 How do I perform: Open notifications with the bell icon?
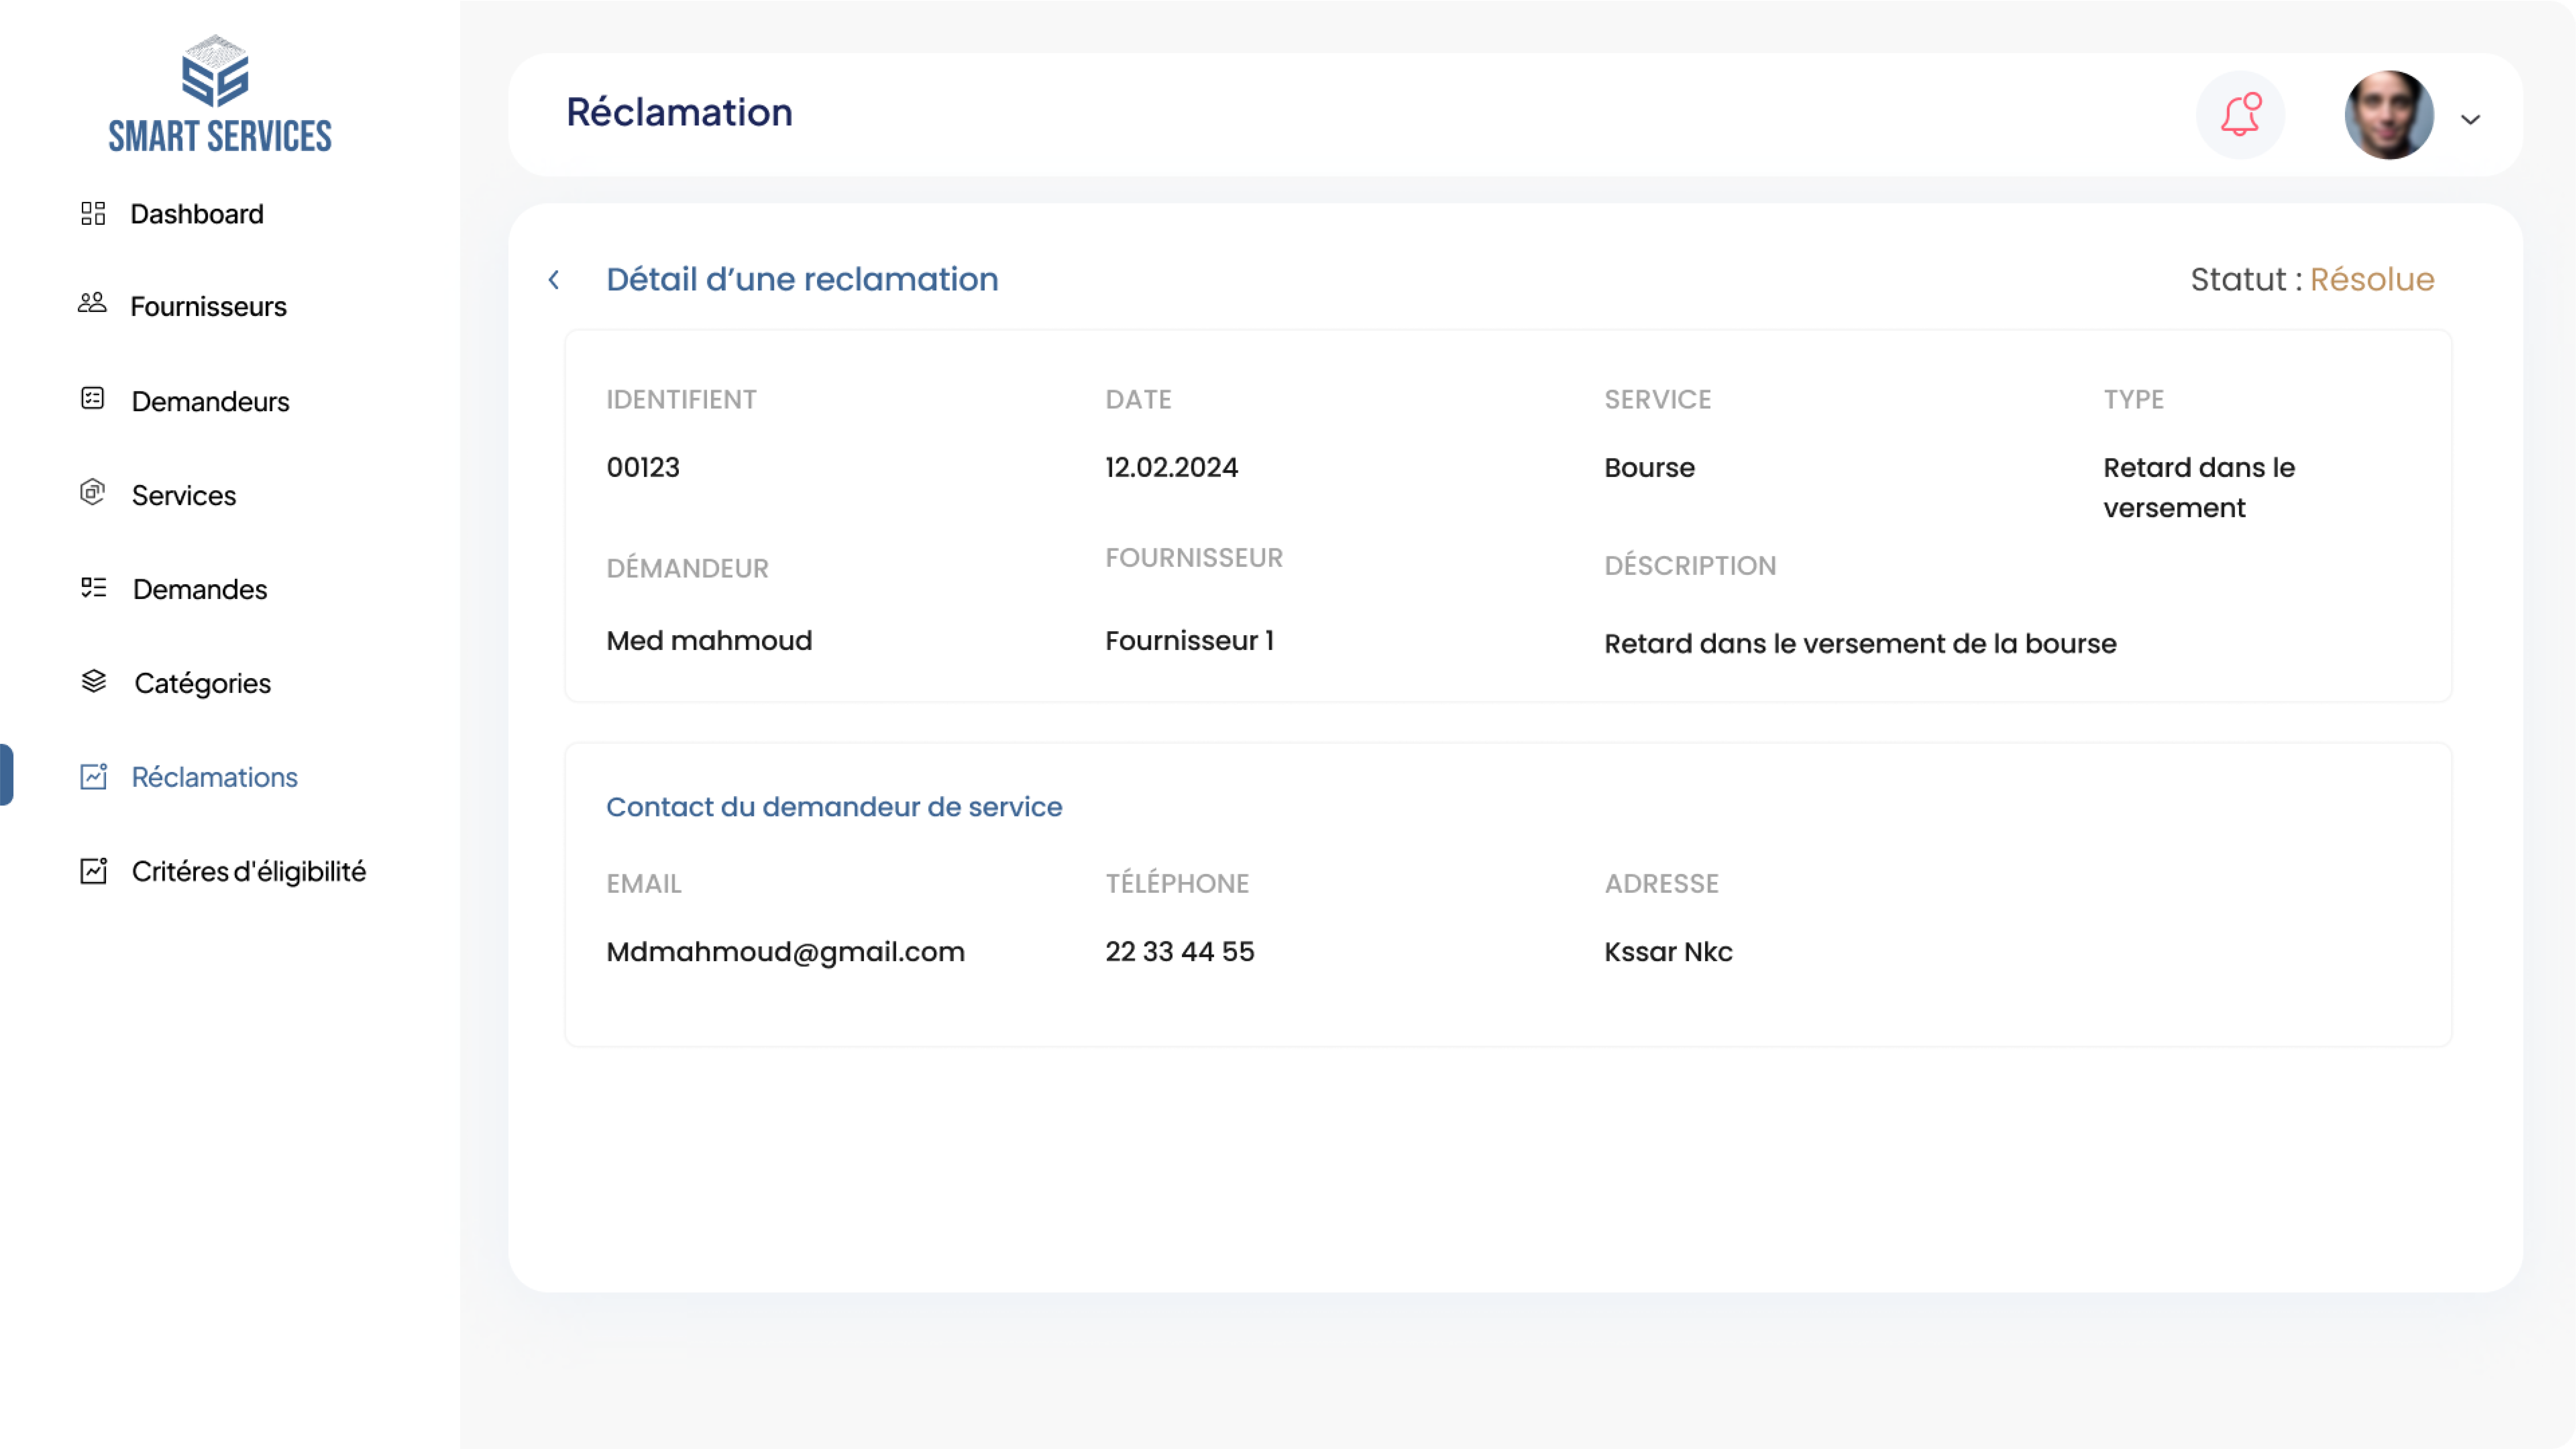2240,115
